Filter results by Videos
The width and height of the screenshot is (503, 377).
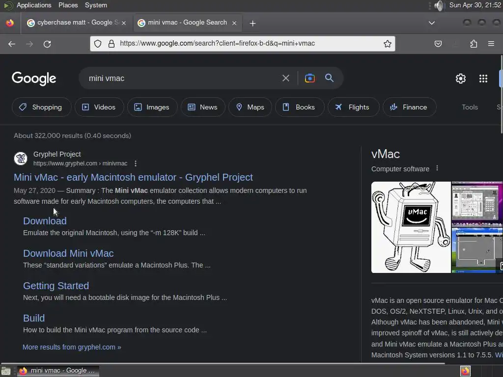(99, 107)
